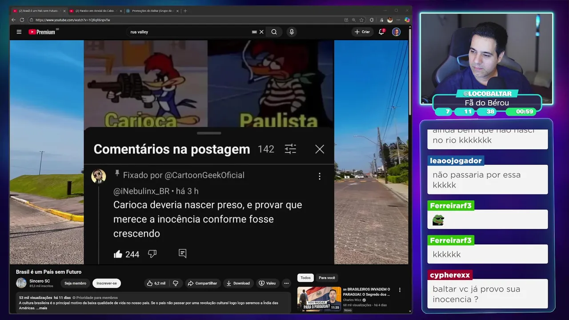Switch to 'Promoções do Baltar' tab
The image size is (569, 320).
[x=152, y=11]
